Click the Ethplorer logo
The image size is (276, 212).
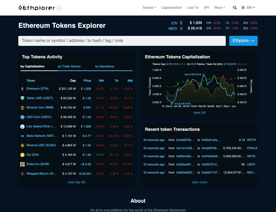(x=37, y=8)
